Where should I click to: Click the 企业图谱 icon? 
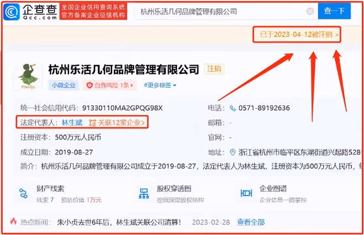coord(246,193)
